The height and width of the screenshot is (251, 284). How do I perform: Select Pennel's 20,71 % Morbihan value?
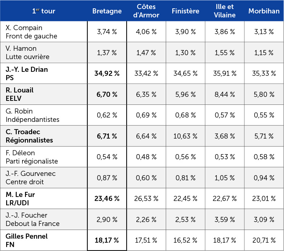pyautogui.click(x=264, y=240)
